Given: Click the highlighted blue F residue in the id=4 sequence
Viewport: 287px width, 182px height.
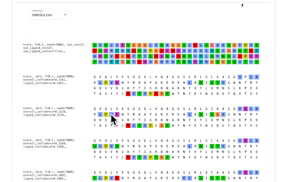Looking at the screenshot, I should click(184, 178).
